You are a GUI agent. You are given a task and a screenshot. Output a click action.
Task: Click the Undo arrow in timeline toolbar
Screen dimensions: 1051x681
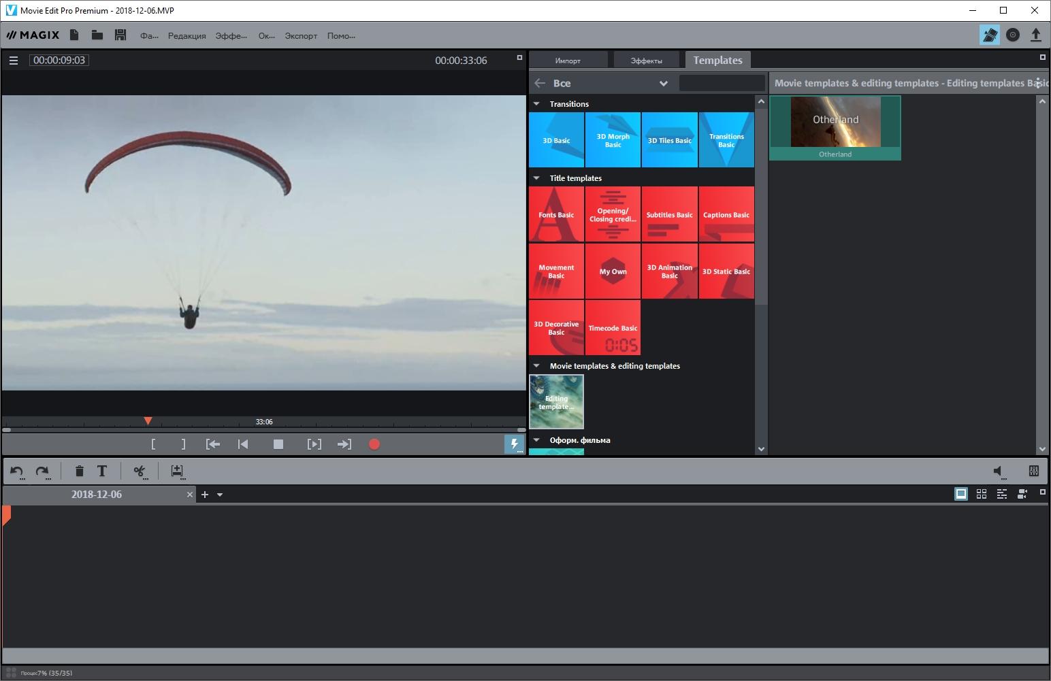(17, 471)
